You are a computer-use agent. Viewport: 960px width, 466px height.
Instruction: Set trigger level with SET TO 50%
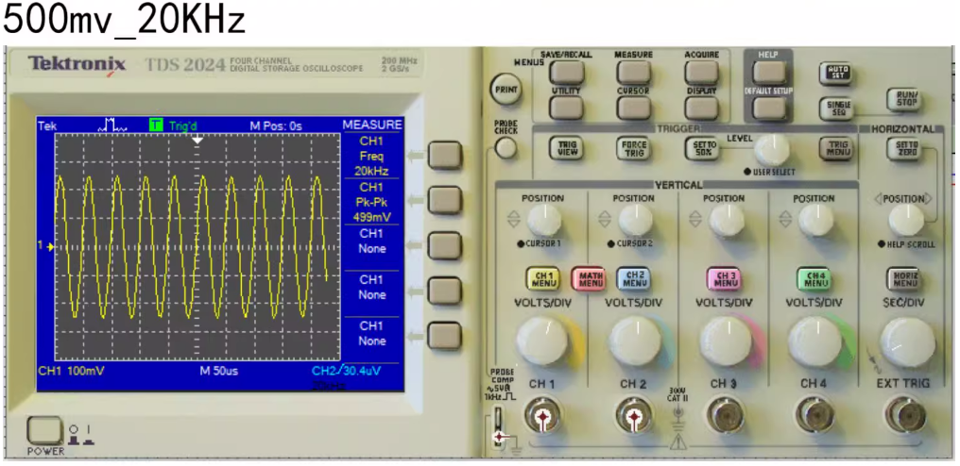coord(701,148)
